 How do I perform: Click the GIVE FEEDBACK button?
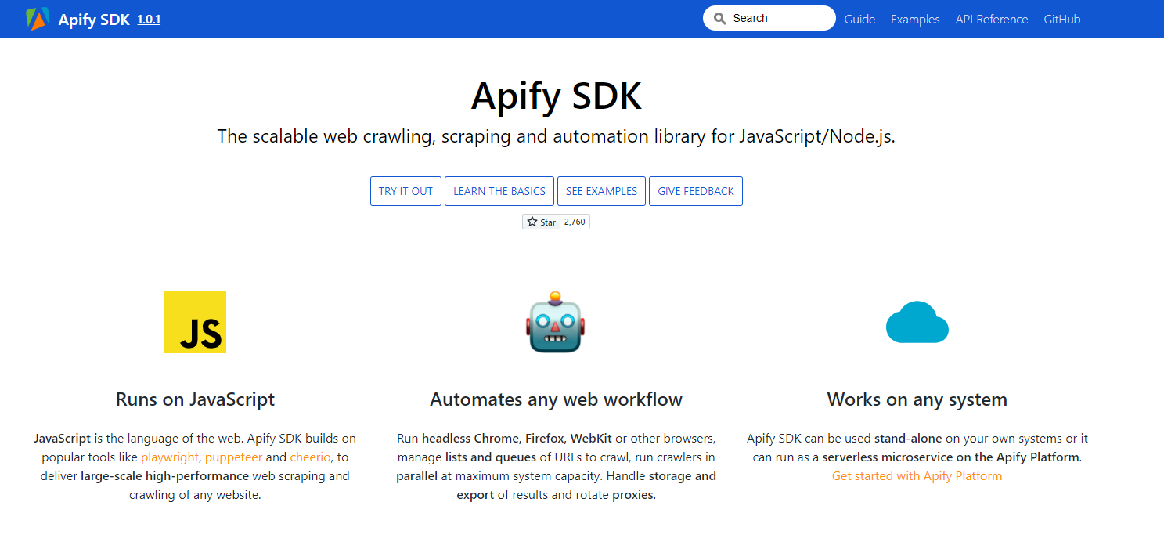[x=695, y=190]
